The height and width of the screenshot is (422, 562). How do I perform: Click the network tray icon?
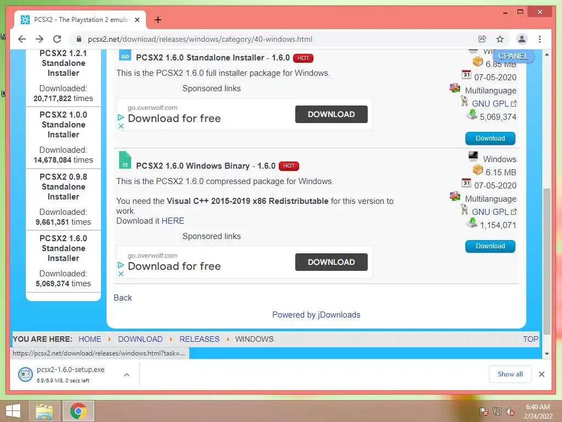(x=497, y=412)
